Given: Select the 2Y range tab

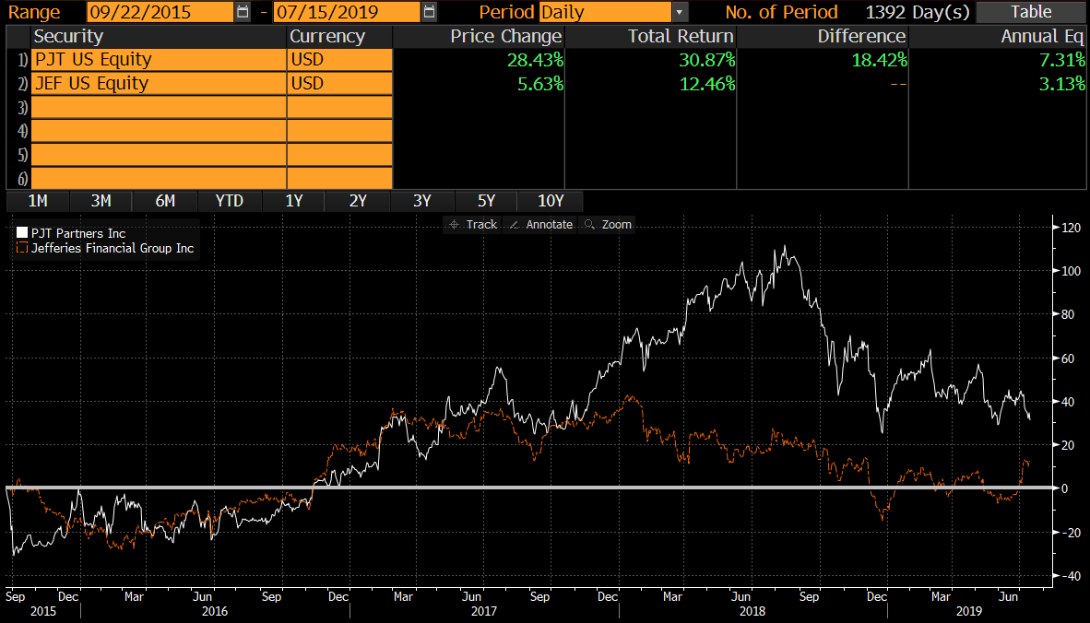Looking at the screenshot, I should point(358,201).
